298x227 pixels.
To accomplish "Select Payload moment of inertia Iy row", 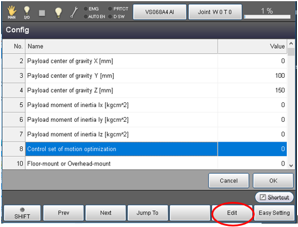I will [145, 119].
